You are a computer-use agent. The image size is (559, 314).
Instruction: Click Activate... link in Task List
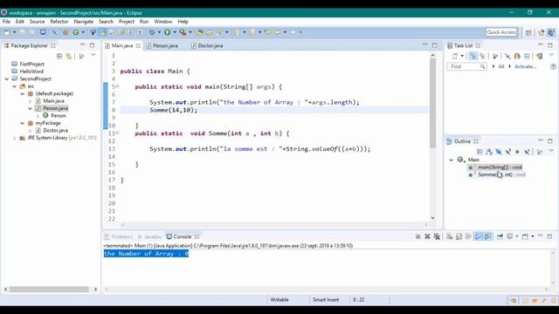525,66
